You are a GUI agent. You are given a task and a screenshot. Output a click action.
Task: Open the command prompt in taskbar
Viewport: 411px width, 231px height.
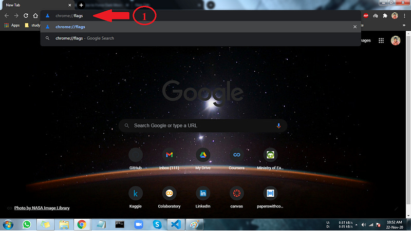coord(120,225)
